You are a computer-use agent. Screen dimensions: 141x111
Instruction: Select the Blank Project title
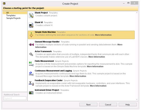(x=41, y=13)
